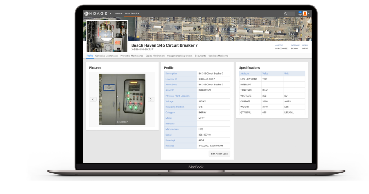Switch to the Corrective Maintenance tab

coord(106,56)
